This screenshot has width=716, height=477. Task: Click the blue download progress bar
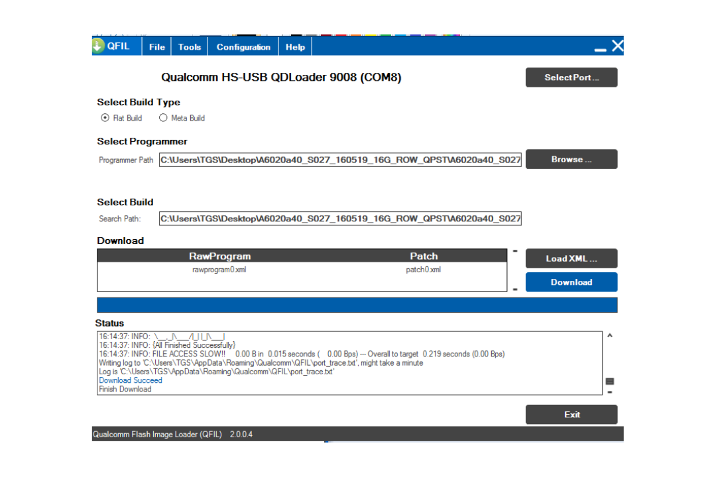tap(357, 305)
